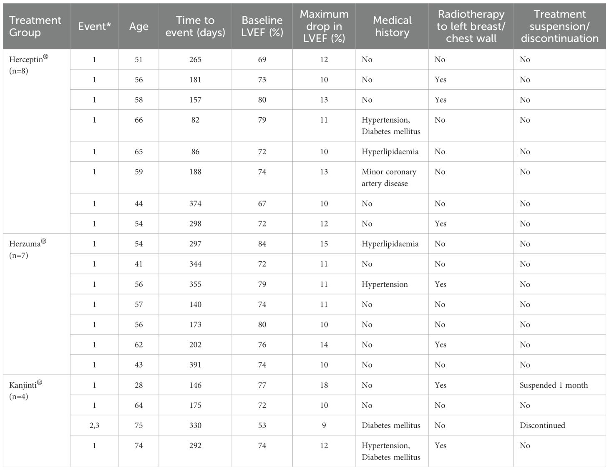Click the Treatment suspension/discontinuation header
609x470 pixels.
click(559, 26)
